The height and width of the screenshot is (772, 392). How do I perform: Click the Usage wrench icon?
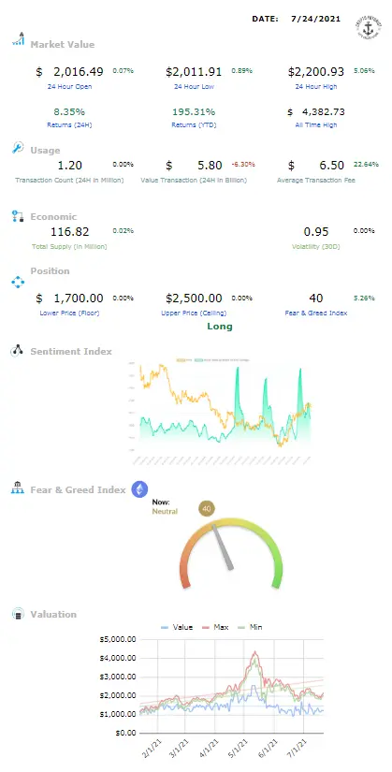[18, 148]
